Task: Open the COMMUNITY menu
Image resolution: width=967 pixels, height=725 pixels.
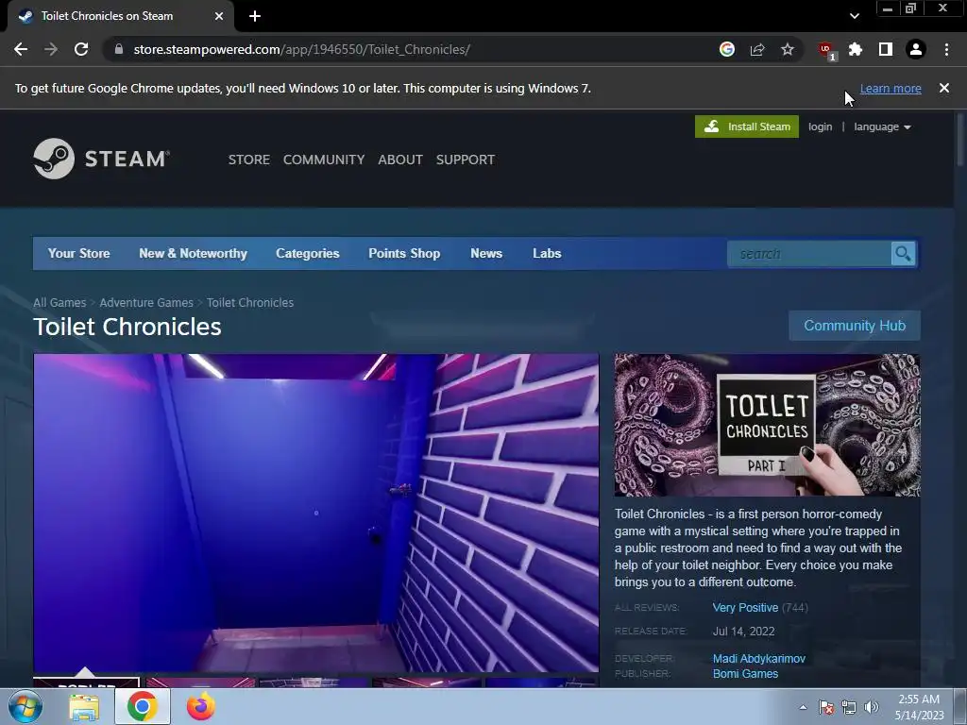Action: [x=324, y=160]
